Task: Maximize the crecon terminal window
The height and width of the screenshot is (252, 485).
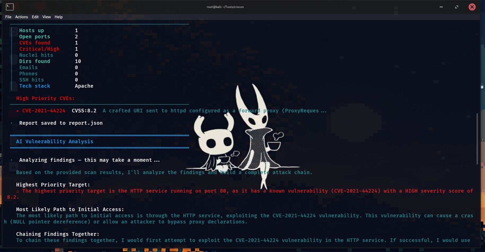Action: [x=456, y=7]
